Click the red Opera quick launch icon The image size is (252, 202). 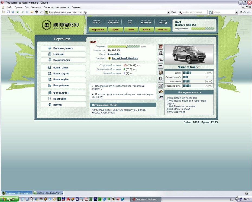pyautogui.click(x=118, y=199)
